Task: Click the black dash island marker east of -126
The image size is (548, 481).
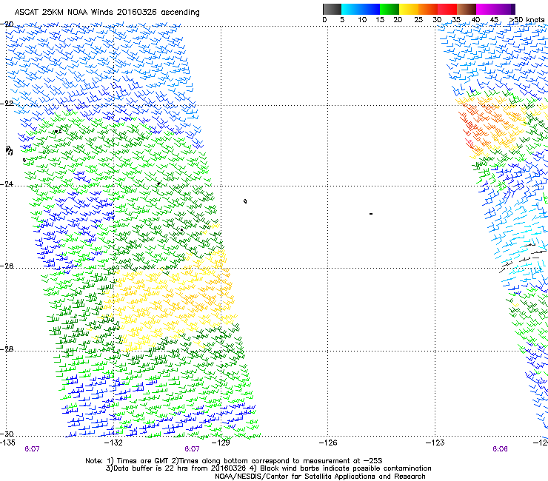Action: [x=371, y=213]
